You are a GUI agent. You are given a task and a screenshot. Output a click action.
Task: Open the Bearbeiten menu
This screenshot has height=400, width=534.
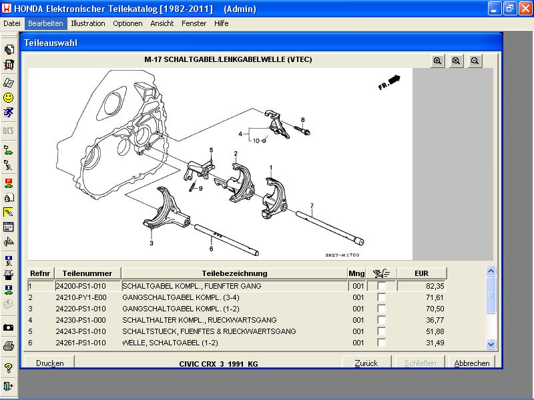point(45,23)
